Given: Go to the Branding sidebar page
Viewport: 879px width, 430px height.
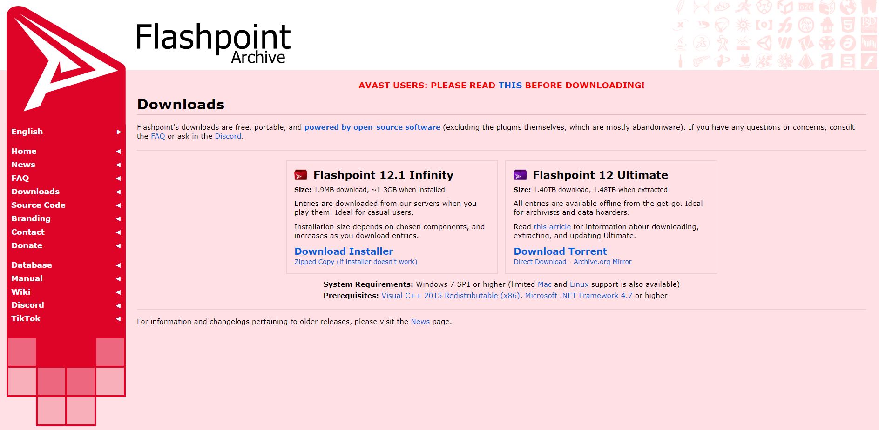Looking at the screenshot, I should coord(31,218).
